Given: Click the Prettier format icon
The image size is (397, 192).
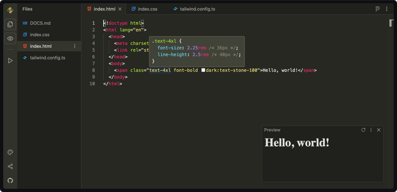Looking at the screenshot, I should pyautogui.click(x=378, y=9).
